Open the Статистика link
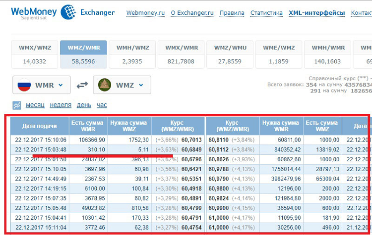 tap(266, 13)
